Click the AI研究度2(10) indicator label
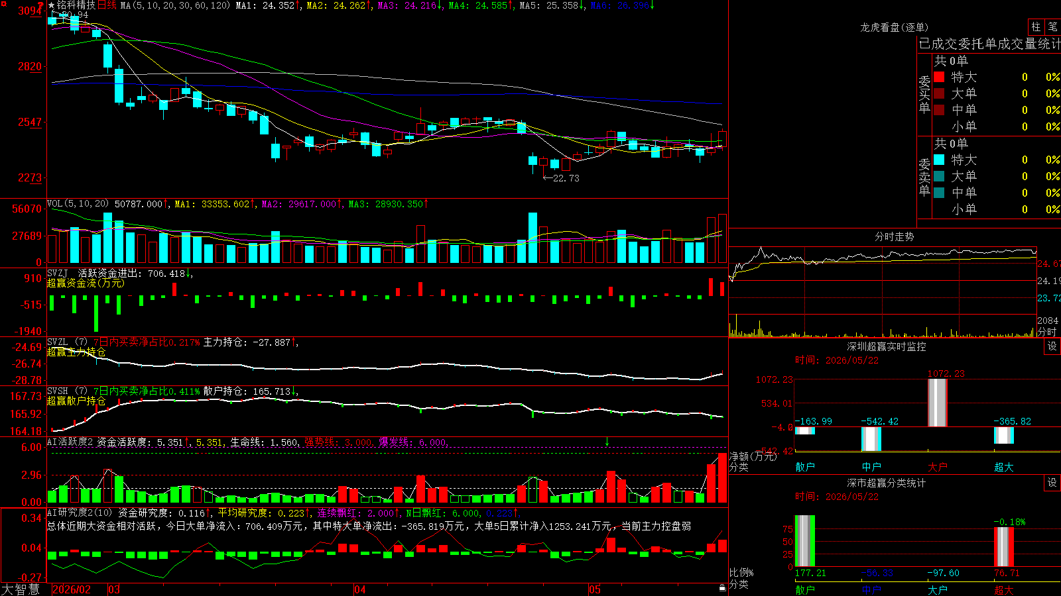 [80, 513]
